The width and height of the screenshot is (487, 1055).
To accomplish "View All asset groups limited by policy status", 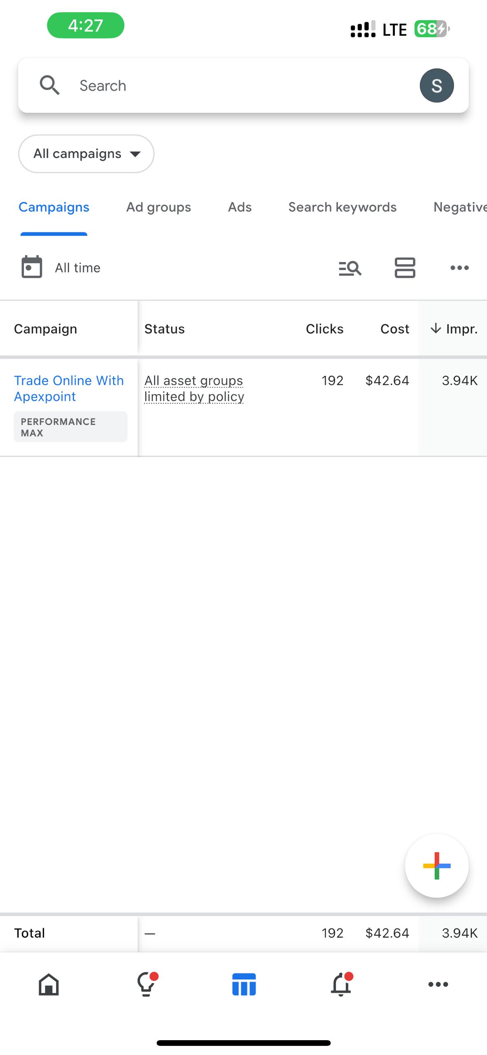I will pyautogui.click(x=194, y=388).
